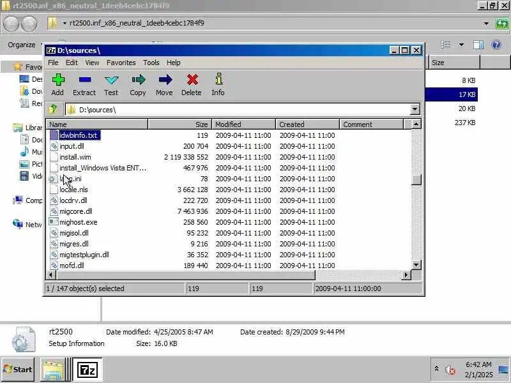The image size is (511, 383).
Task: Select the locdrv.dll file
Action: pyautogui.click(x=73, y=200)
